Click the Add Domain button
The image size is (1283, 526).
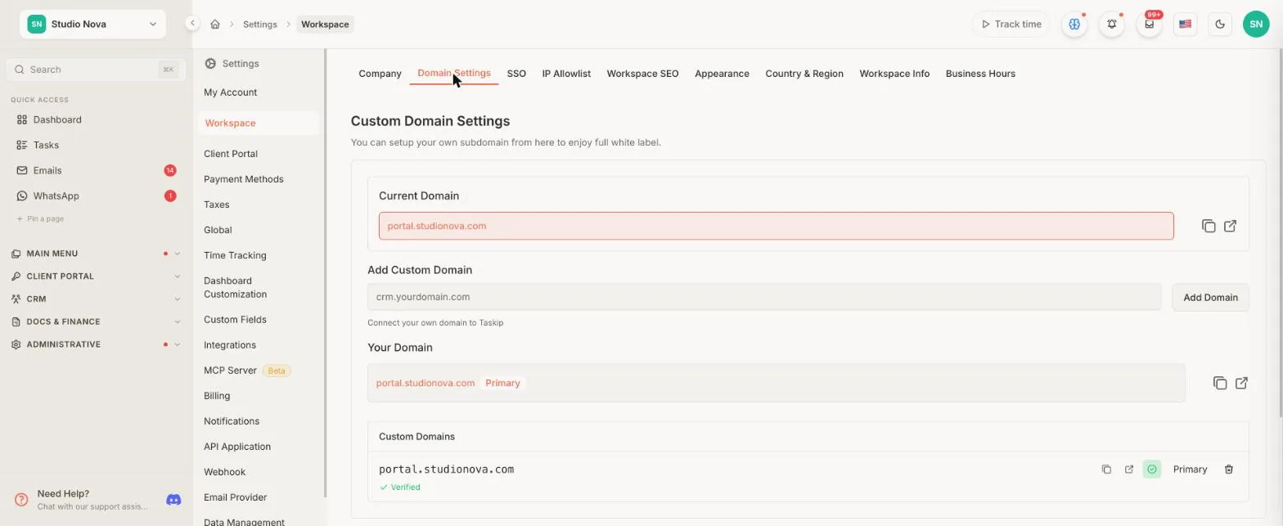pos(1210,297)
